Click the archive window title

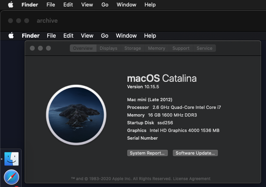tap(47, 21)
